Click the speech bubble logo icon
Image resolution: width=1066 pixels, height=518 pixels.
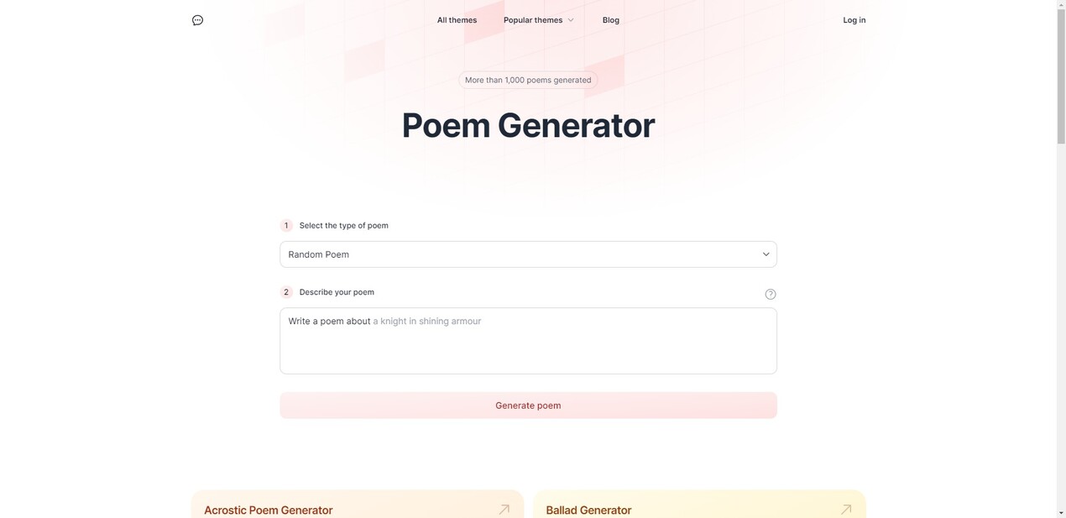pyautogui.click(x=196, y=19)
